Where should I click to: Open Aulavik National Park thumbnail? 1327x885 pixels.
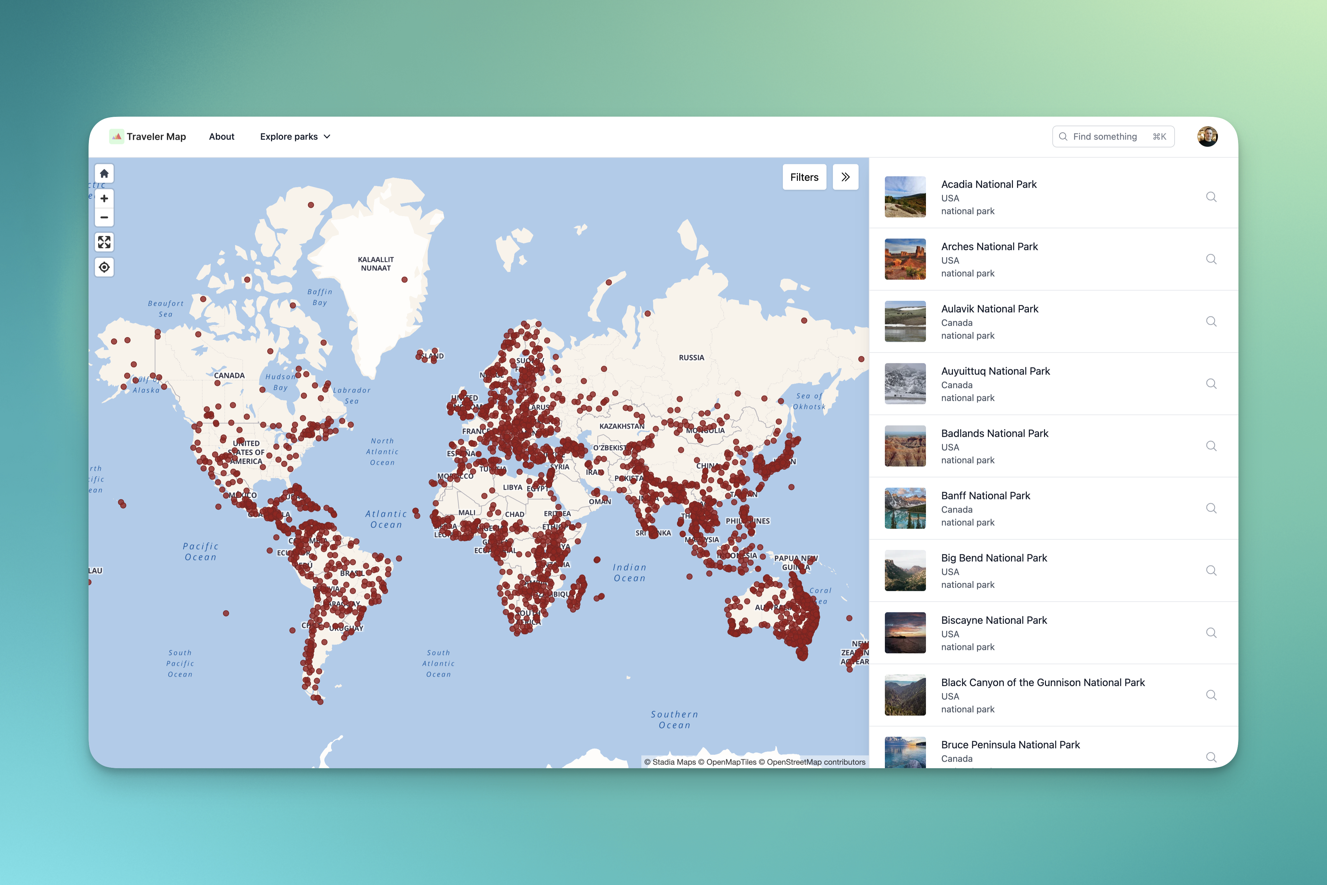click(x=905, y=322)
